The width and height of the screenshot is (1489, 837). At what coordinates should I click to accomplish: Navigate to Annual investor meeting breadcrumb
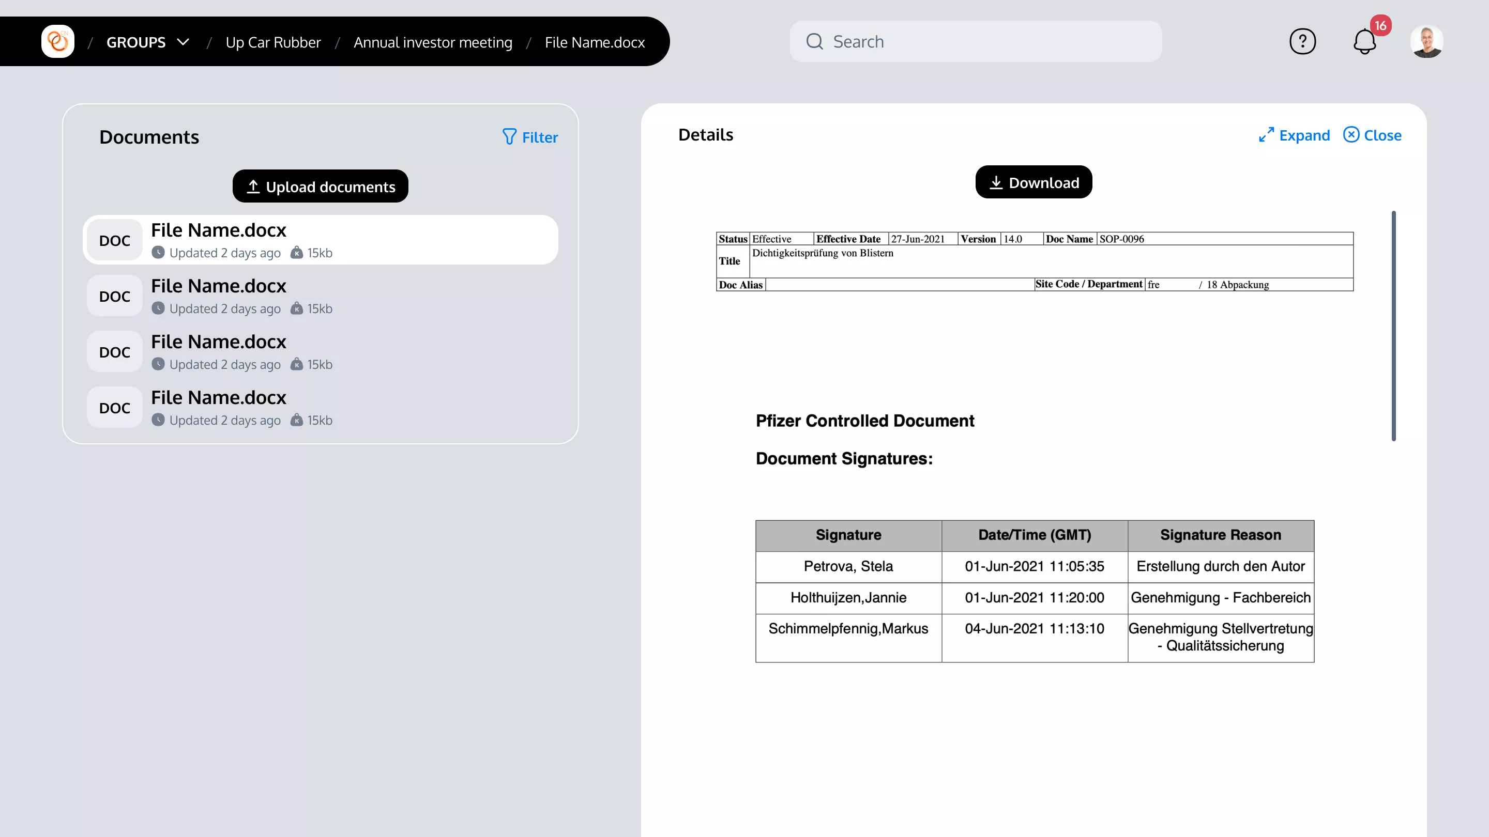pyautogui.click(x=432, y=42)
